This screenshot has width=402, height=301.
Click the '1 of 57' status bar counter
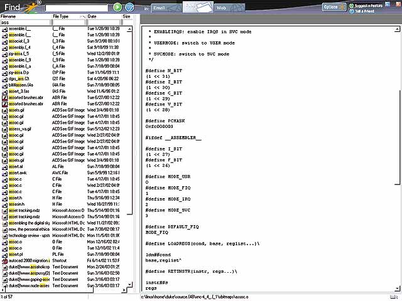pos(7,297)
